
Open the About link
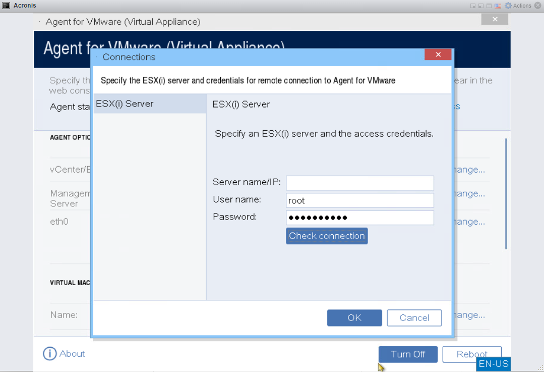72,354
